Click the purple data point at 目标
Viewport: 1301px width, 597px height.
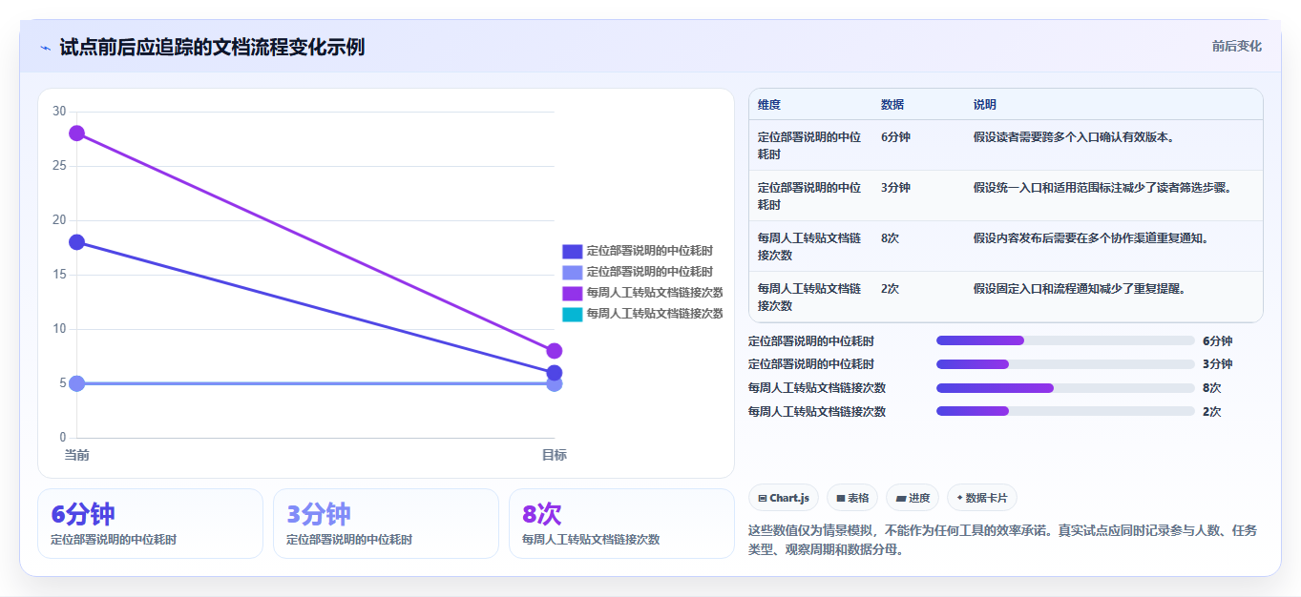[555, 351]
